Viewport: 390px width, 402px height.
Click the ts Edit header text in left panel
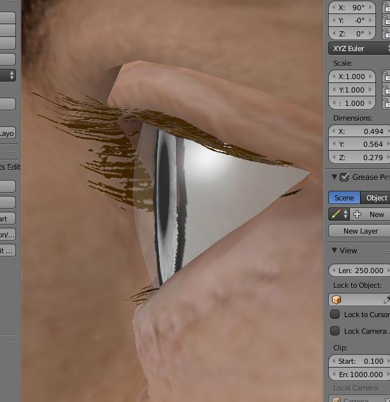(10, 167)
